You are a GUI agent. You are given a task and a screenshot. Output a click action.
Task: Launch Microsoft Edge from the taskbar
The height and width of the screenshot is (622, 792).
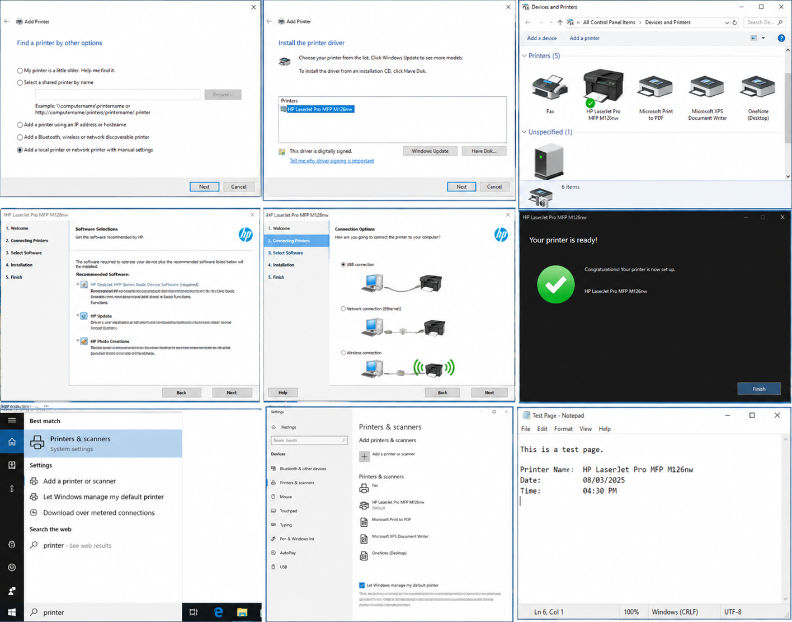pos(218,612)
